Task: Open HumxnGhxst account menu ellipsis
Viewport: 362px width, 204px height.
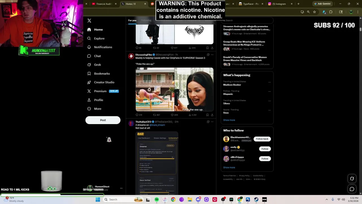Action: 121,188
